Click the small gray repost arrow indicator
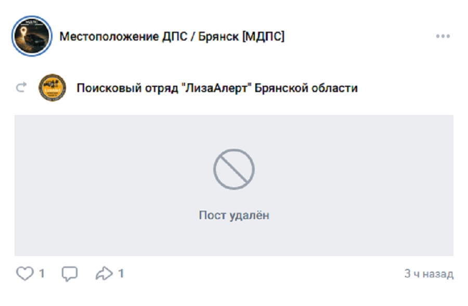This screenshot has width=468, height=306. pos(21,87)
